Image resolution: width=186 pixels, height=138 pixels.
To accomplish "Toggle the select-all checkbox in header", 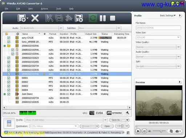I will [x=7, y=34].
